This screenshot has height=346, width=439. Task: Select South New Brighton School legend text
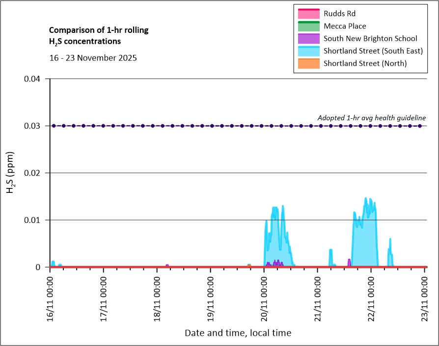370,38
